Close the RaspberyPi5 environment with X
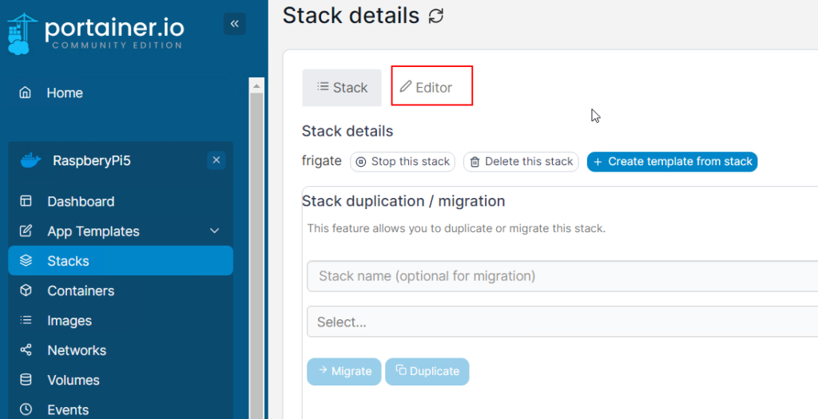The height and width of the screenshot is (419, 818). coord(216,160)
